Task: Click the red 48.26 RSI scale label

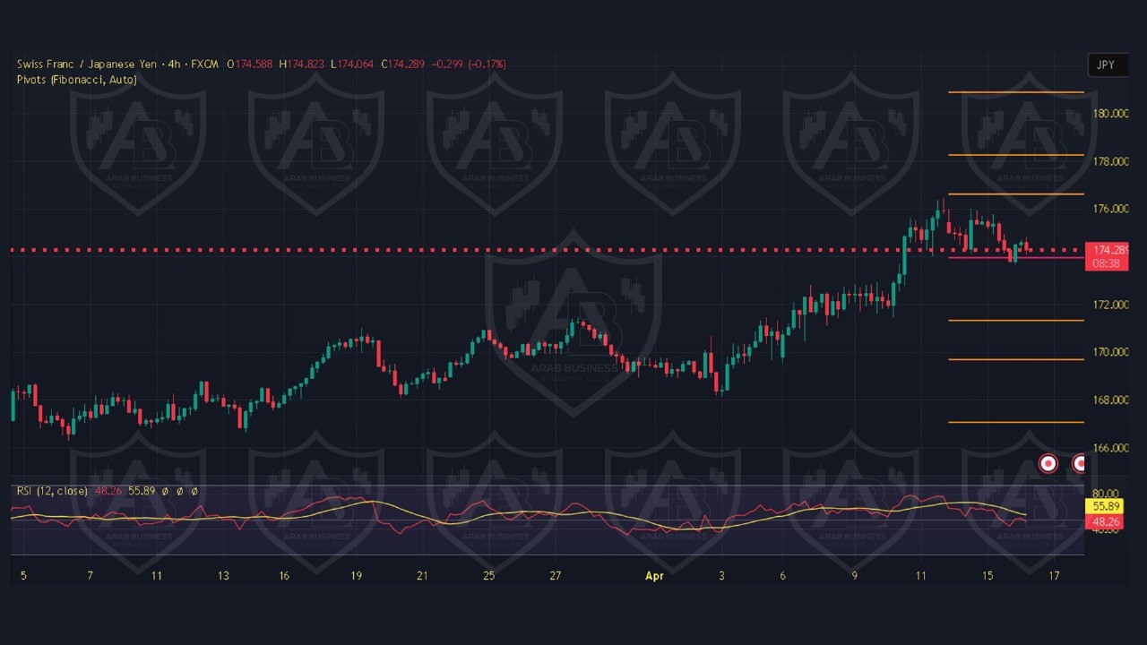Action: click(1106, 521)
